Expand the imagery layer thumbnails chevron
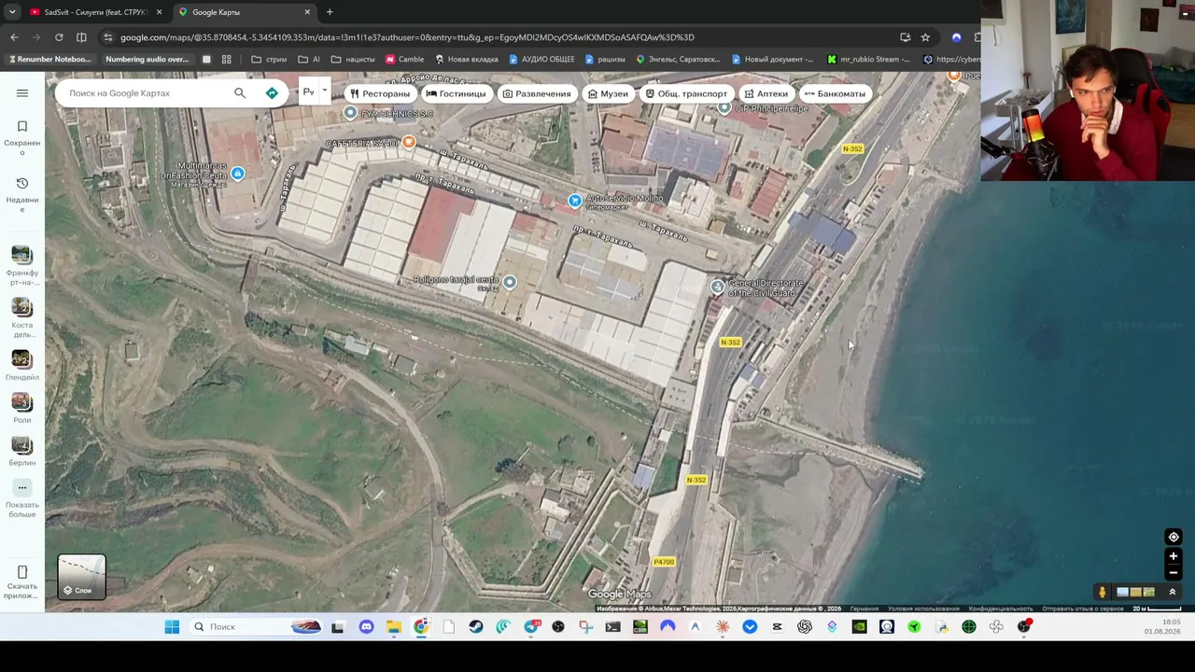This screenshot has width=1195, height=672. pyautogui.click(x=1173, y=592)
